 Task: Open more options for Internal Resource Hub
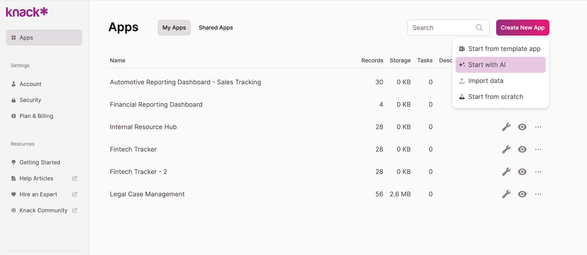pyautogui.click(x=538, y=127)
